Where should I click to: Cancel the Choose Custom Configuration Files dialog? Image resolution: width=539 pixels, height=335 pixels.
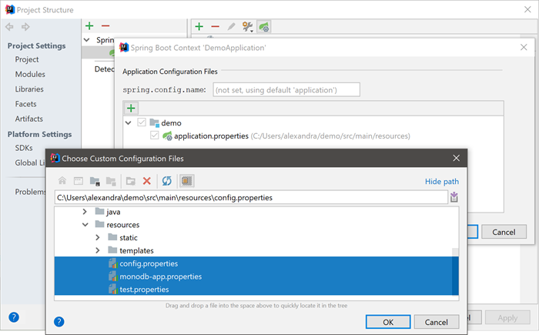(x=437, y=322)
